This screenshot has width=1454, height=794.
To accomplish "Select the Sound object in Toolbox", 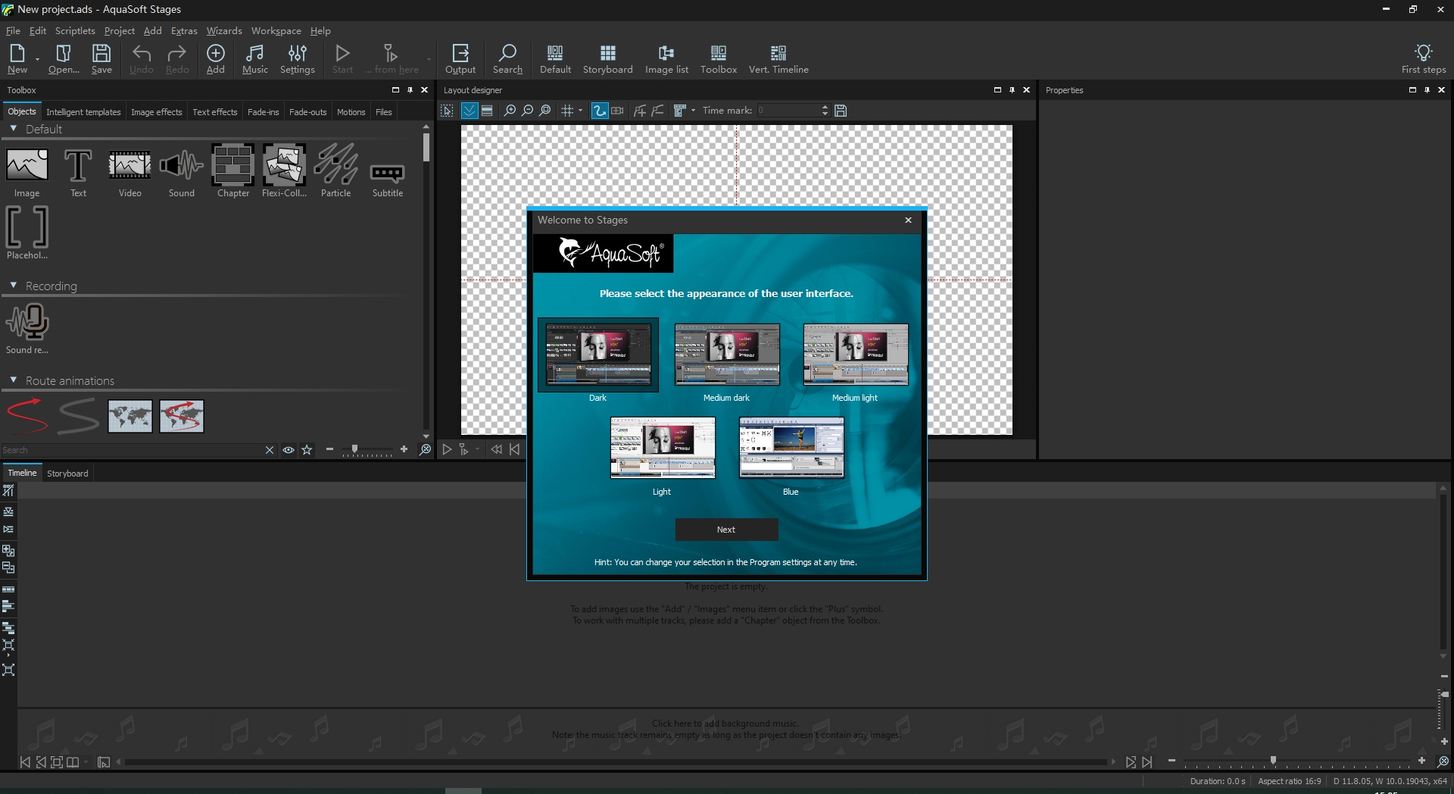I will tap(182, 173).
